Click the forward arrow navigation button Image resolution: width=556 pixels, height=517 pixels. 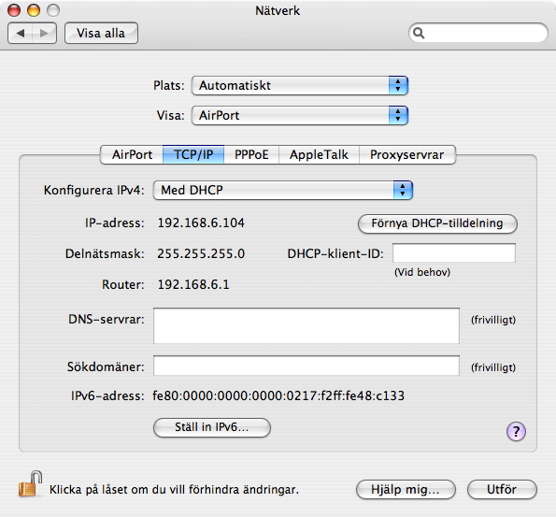click(44, 34)
